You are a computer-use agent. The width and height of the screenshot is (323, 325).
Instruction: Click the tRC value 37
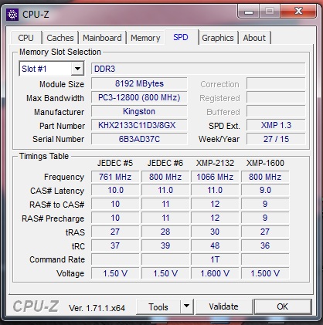115,245
